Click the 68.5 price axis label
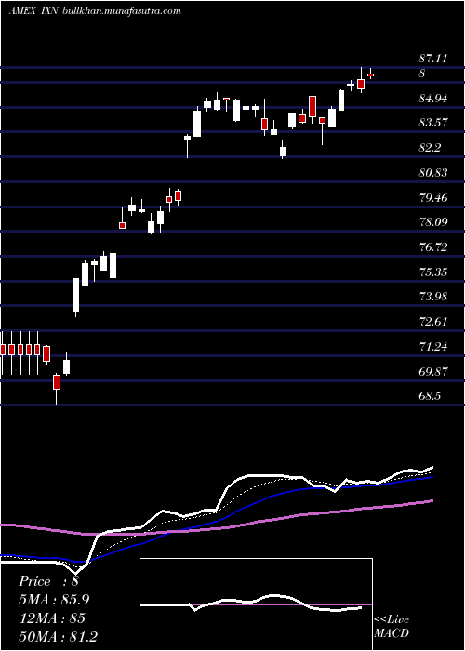 430,396
